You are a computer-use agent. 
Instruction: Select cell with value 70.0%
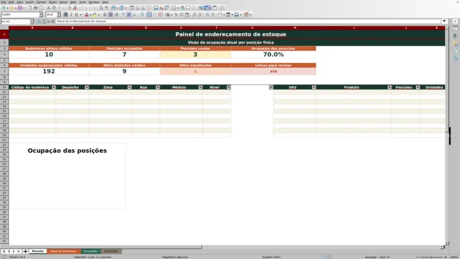pyautogui.click(x=274, y=54)
